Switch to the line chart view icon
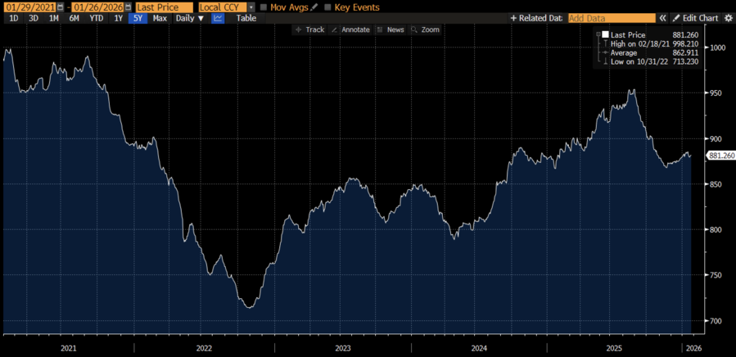Viewport: 736px width, 357px height. [218, 18]
